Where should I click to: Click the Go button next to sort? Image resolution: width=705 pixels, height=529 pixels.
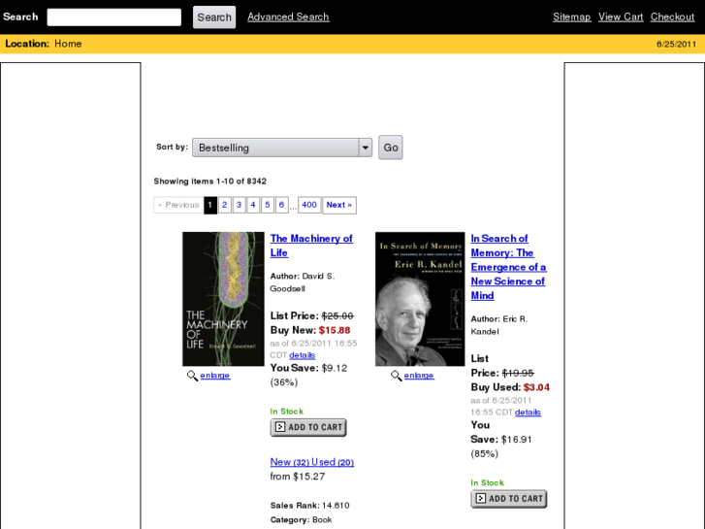click(390, 148)
